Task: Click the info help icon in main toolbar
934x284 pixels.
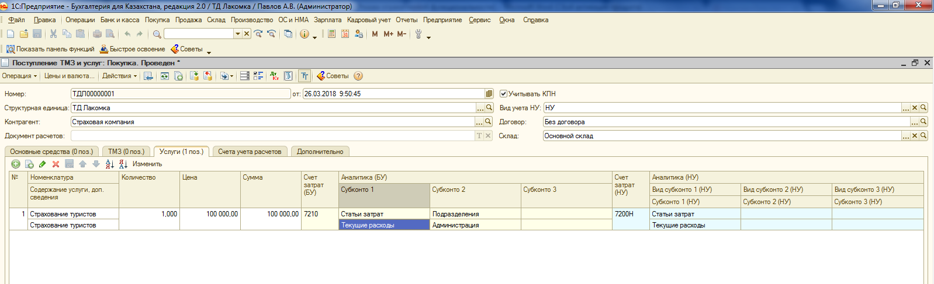Action: pyautogui.click(x=305, y=34)
